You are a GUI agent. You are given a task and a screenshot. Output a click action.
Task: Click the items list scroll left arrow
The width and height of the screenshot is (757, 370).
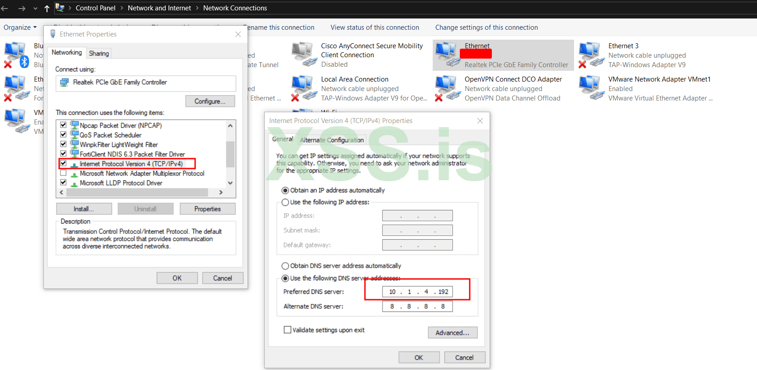(x=61, y=192)
